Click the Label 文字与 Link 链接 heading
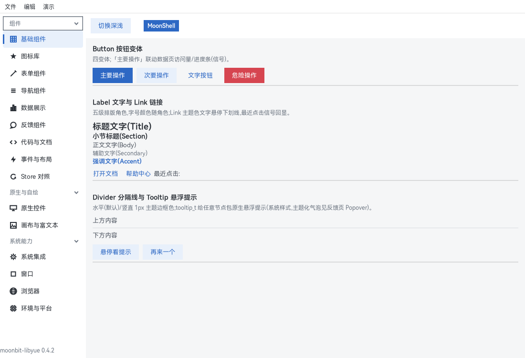This screenshot has width=525, height=358. [127, 103]
